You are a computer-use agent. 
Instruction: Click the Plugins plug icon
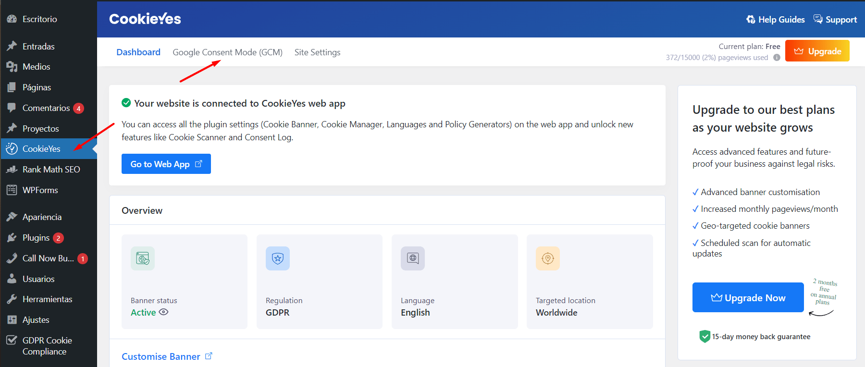click(x=12, y=238)
